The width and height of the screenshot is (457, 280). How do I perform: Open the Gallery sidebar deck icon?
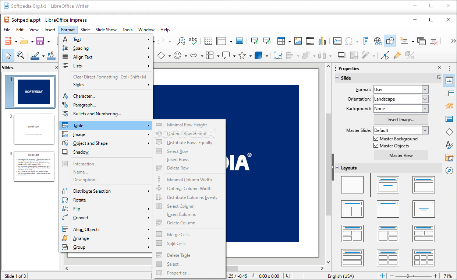click(x=449, y=158)
